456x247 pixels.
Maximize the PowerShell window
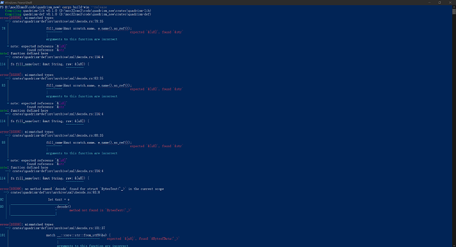(439, 3)
